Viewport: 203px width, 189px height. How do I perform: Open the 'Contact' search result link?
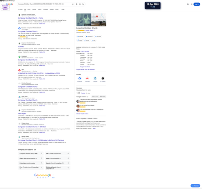(21, 47)
